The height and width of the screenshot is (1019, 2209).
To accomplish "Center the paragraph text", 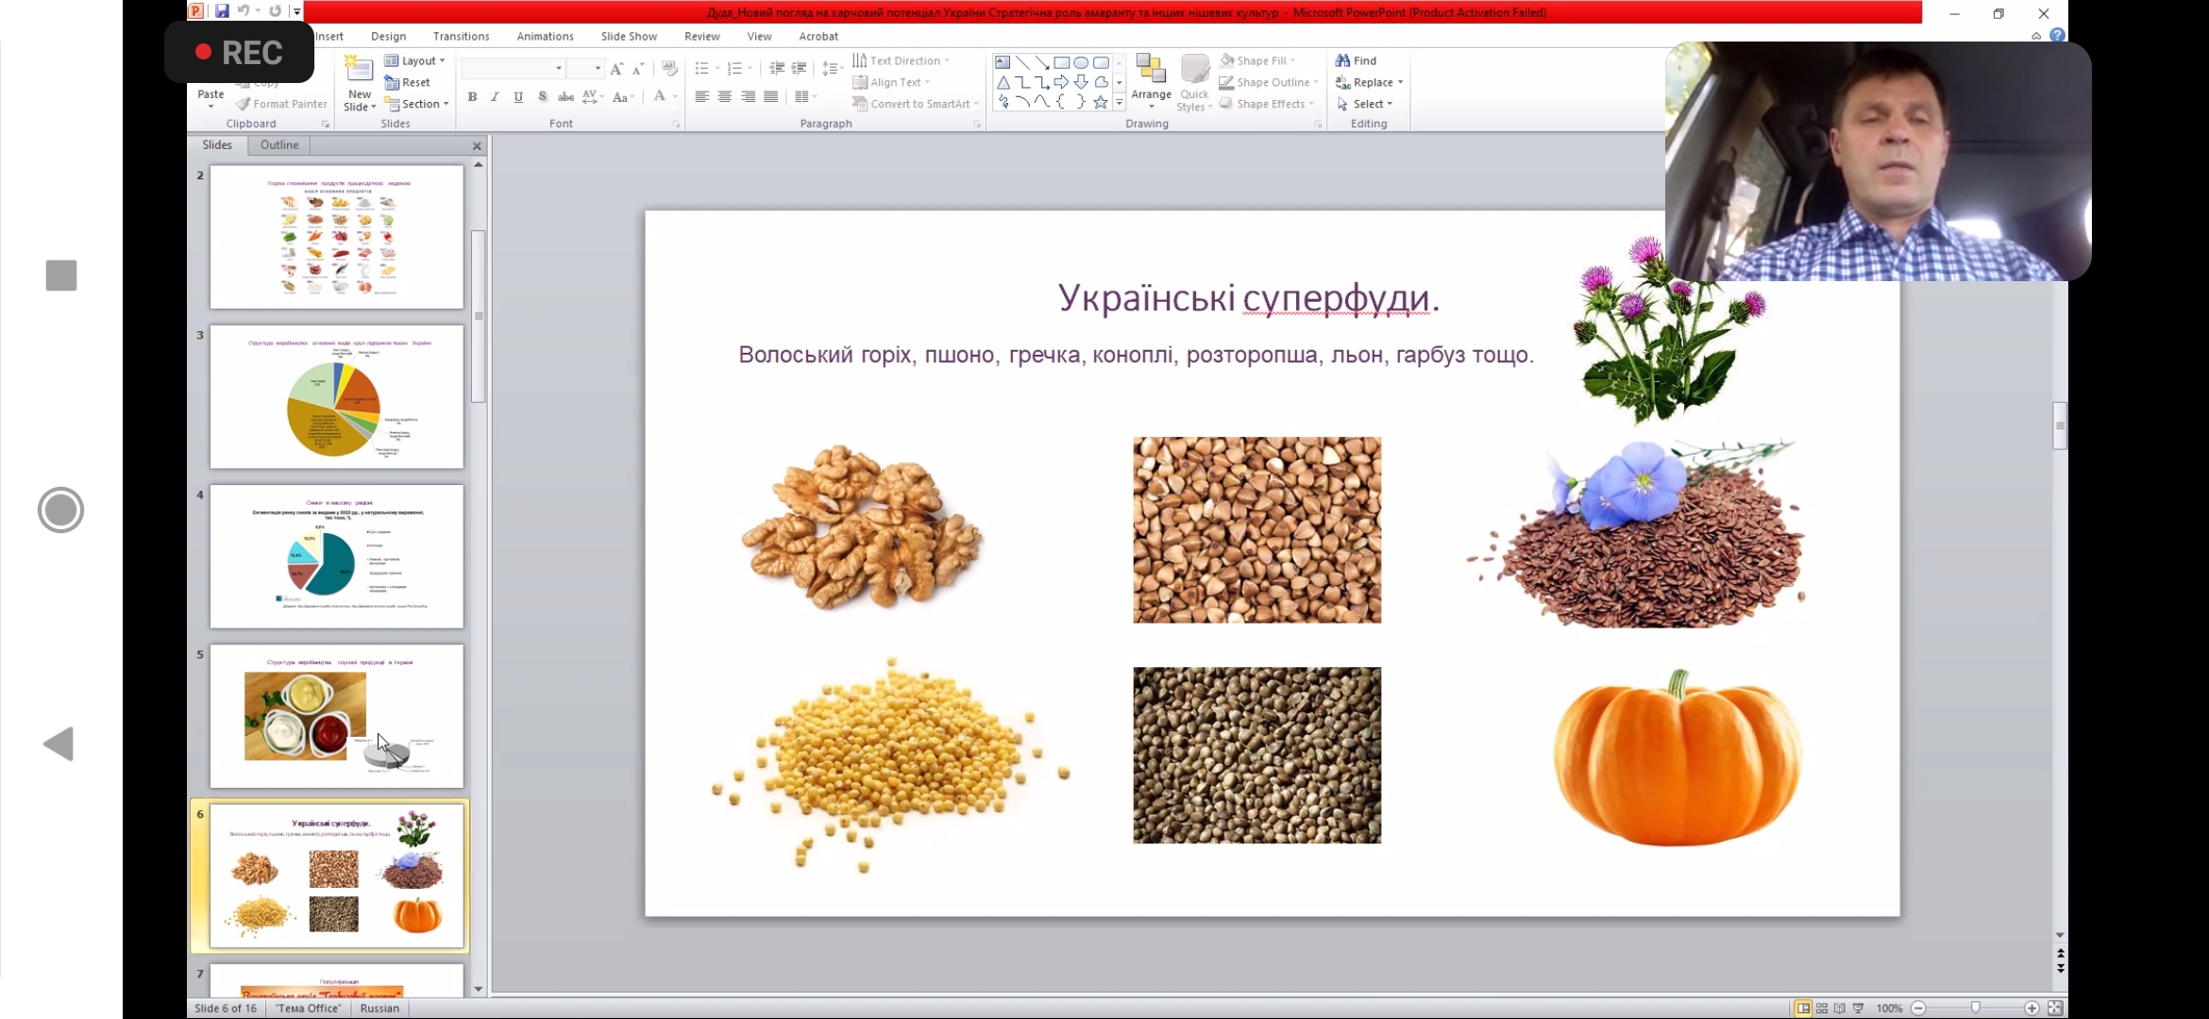I will point(725,97).
